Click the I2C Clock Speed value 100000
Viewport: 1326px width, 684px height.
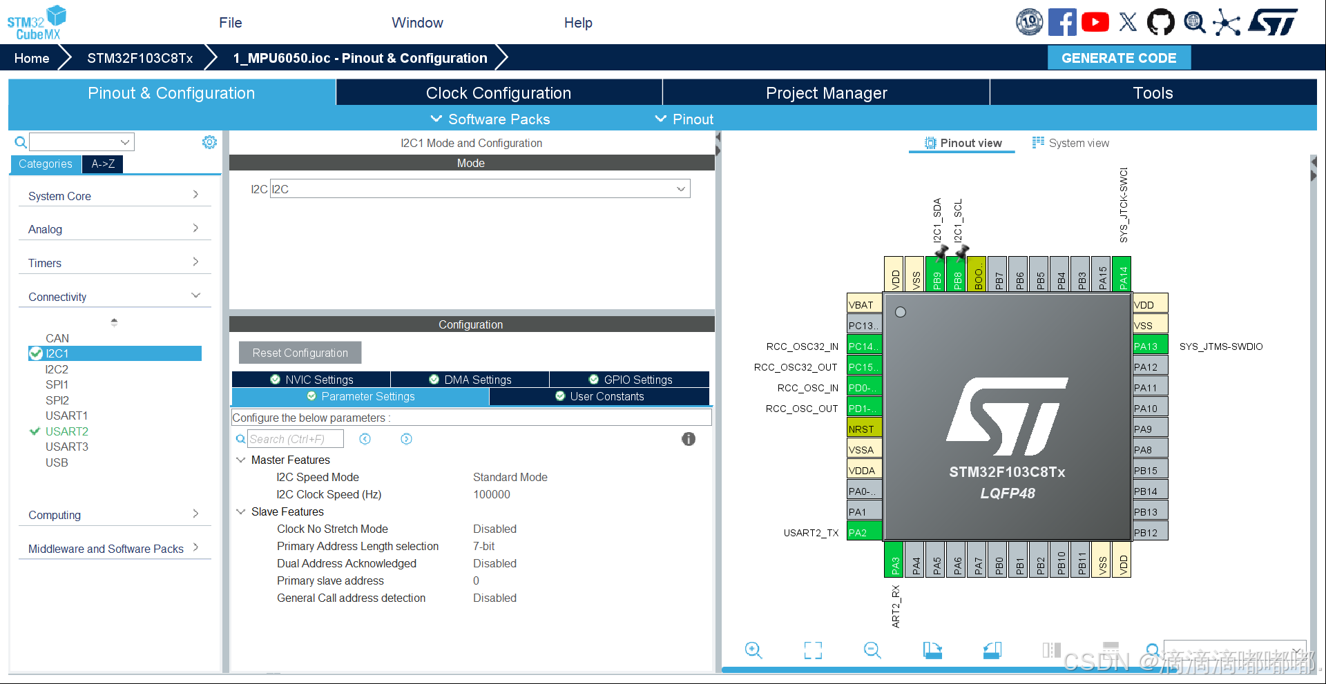click(x=492, y=494)
